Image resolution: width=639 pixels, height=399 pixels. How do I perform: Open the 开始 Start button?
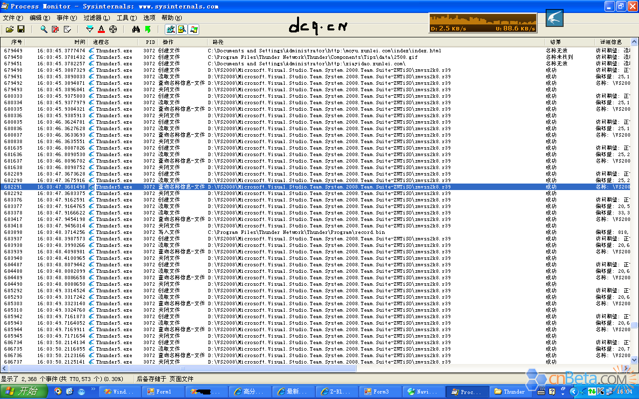click(24, 392)
